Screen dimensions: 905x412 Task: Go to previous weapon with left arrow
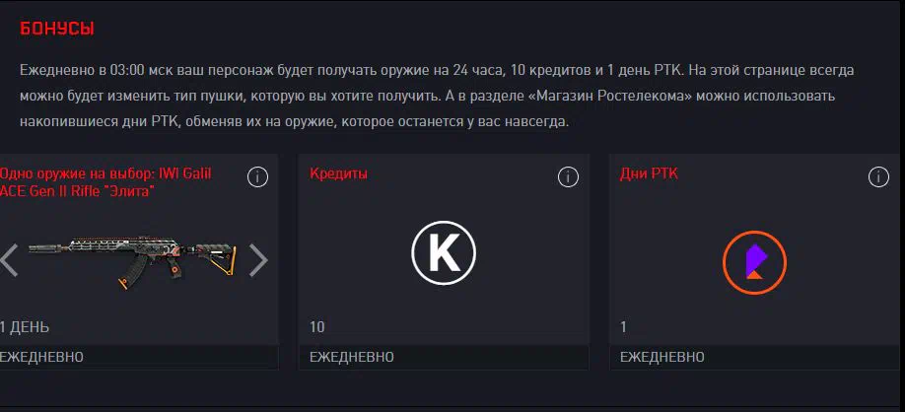(x=9, y=260)
